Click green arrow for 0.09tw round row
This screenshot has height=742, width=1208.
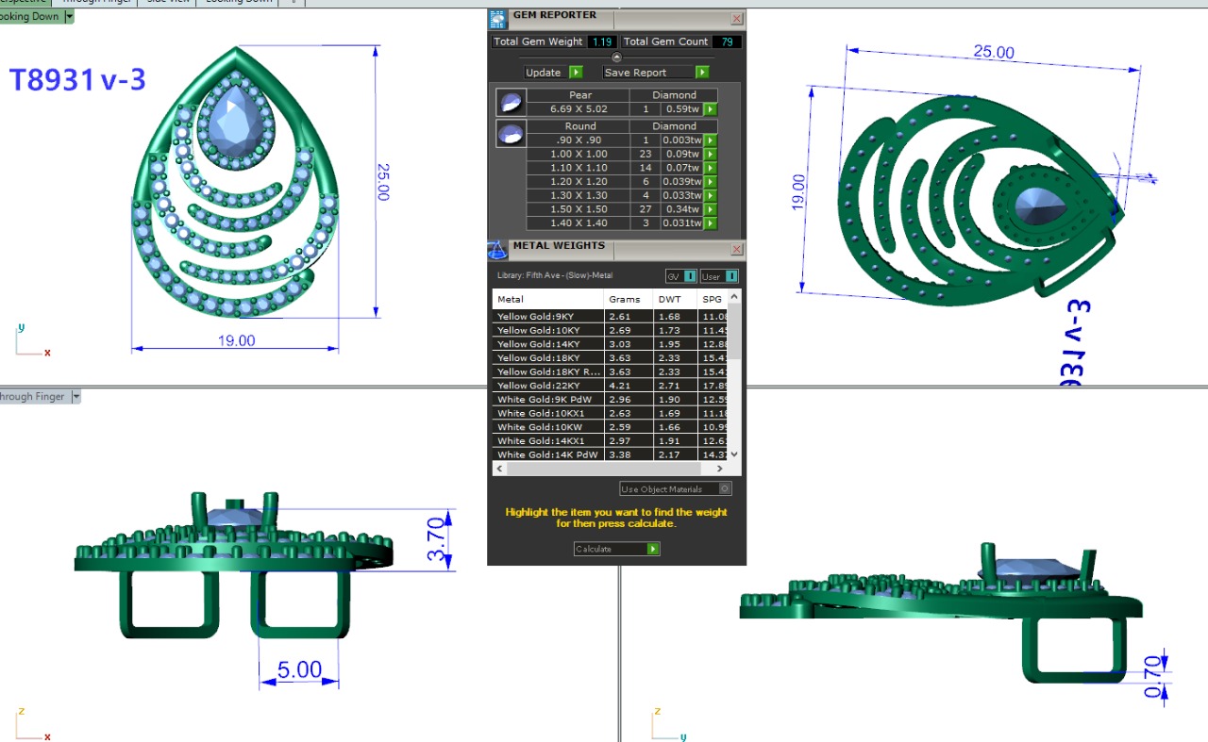pyautogui.click(x=711, y=154)
